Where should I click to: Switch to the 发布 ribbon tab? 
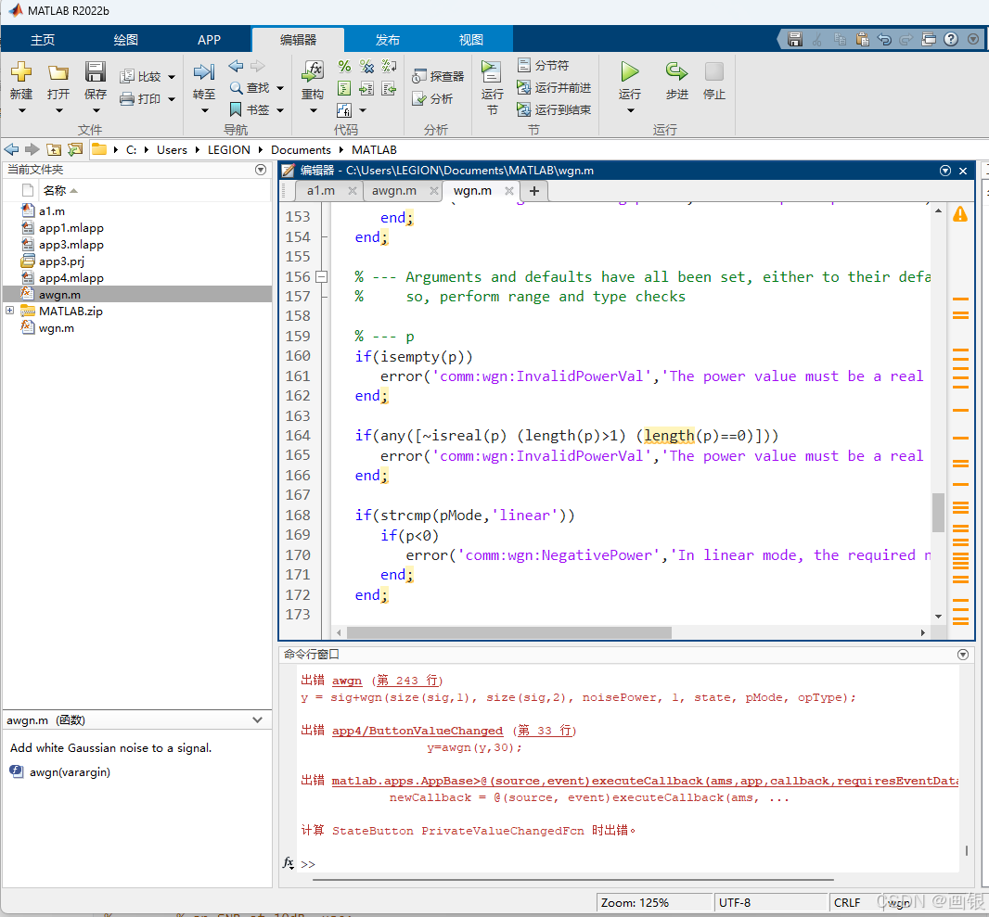[387, 40]
